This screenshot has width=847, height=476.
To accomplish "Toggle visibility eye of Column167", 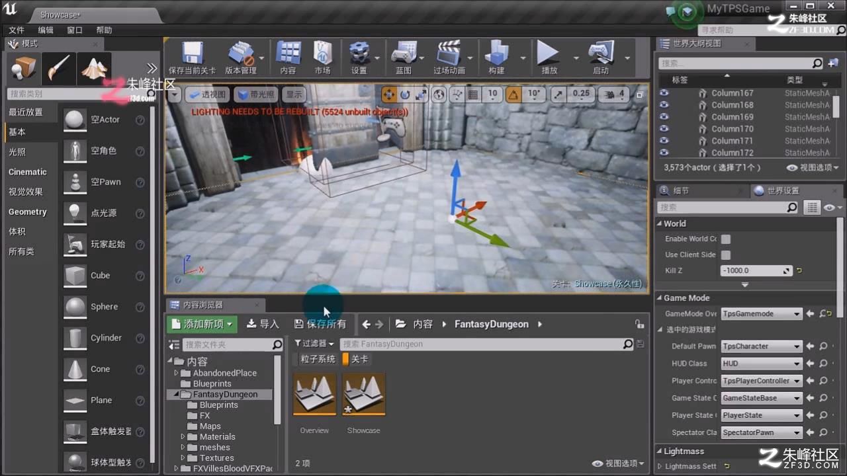I will click(664, 93).
